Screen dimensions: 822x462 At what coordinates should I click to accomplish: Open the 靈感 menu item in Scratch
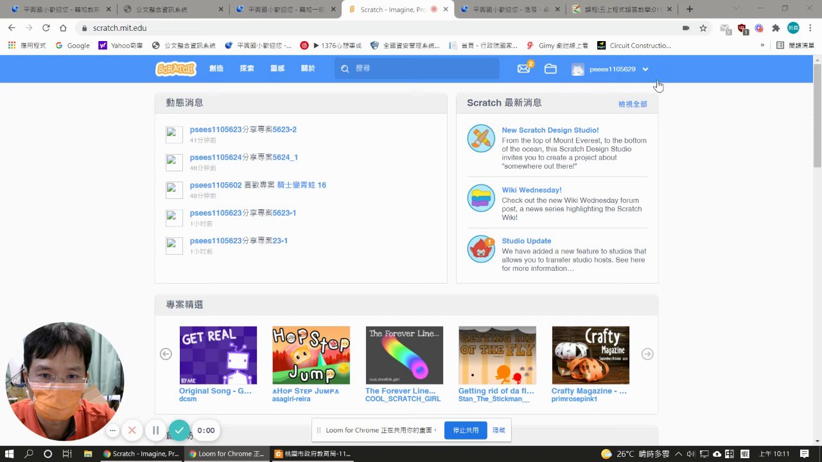[277, 69]
